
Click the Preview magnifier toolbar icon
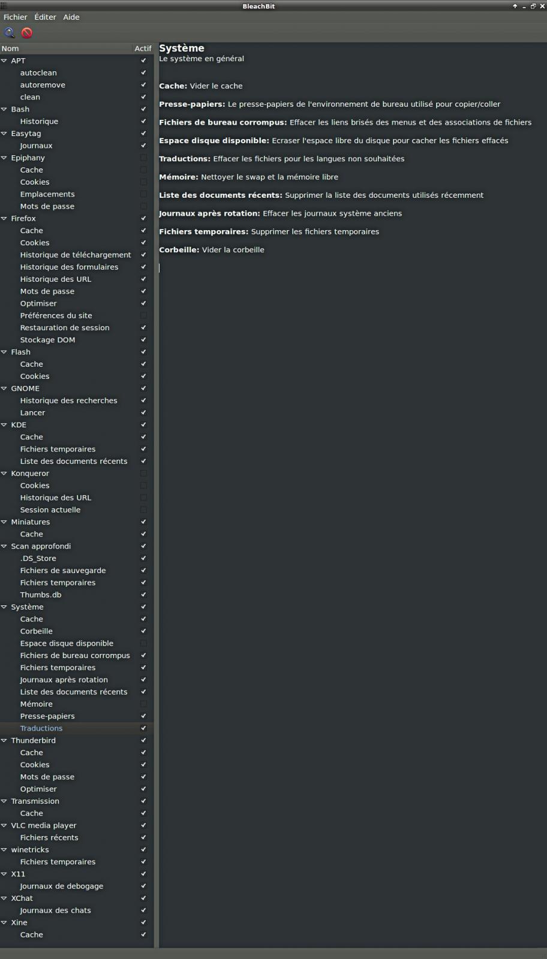pos(10,33)
